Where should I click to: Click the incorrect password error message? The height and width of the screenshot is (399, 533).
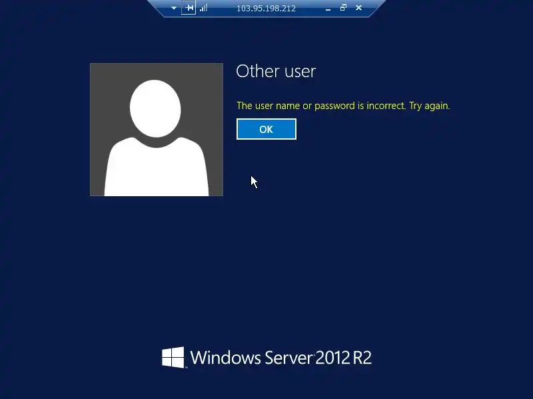tap(343, 106)
